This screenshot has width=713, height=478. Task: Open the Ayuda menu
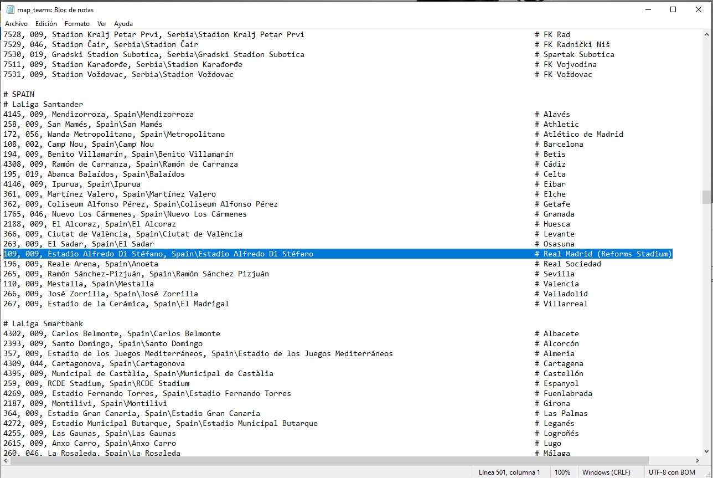[123, 24]
